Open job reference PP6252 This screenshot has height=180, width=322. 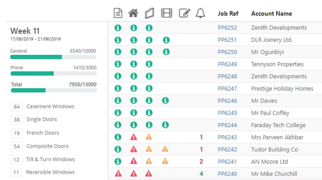pyautogui.click(x=227, y=28)
